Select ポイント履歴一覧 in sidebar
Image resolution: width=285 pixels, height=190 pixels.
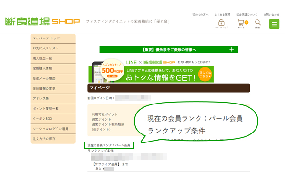pyautogui.click(x=53, y=109)
